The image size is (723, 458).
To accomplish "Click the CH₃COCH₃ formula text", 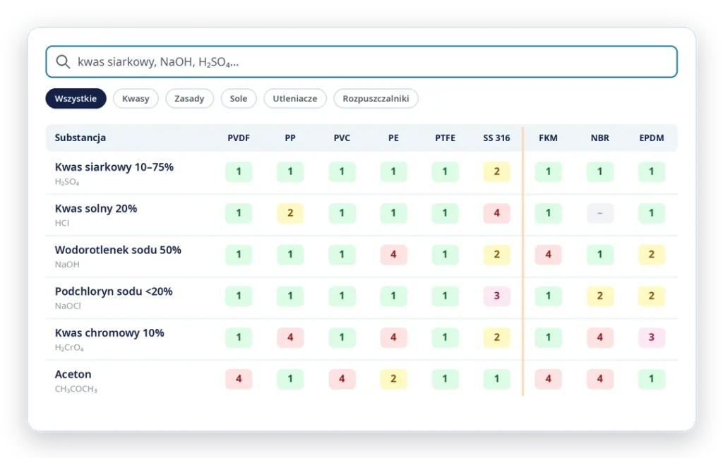I will tap(76, 390).
